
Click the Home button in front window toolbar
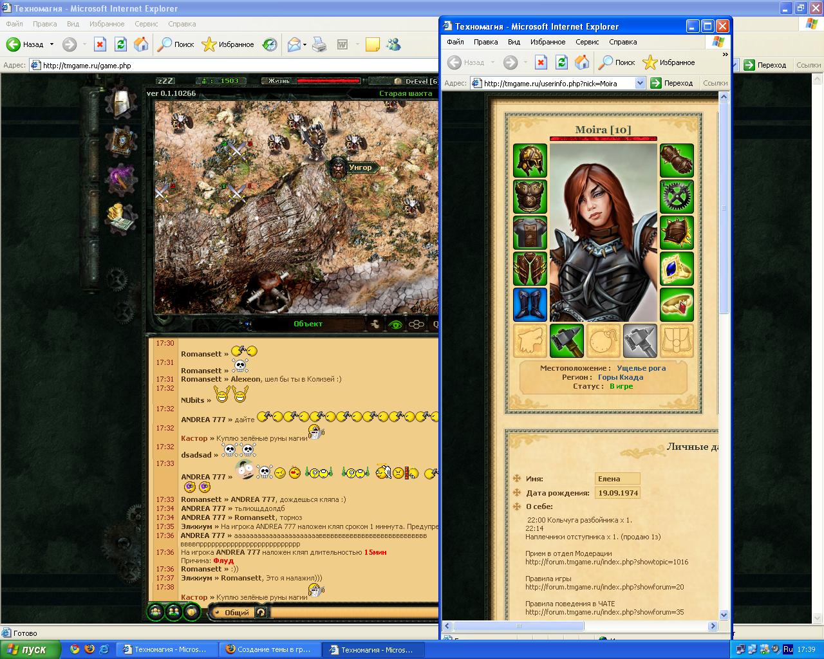pos(582,62)
